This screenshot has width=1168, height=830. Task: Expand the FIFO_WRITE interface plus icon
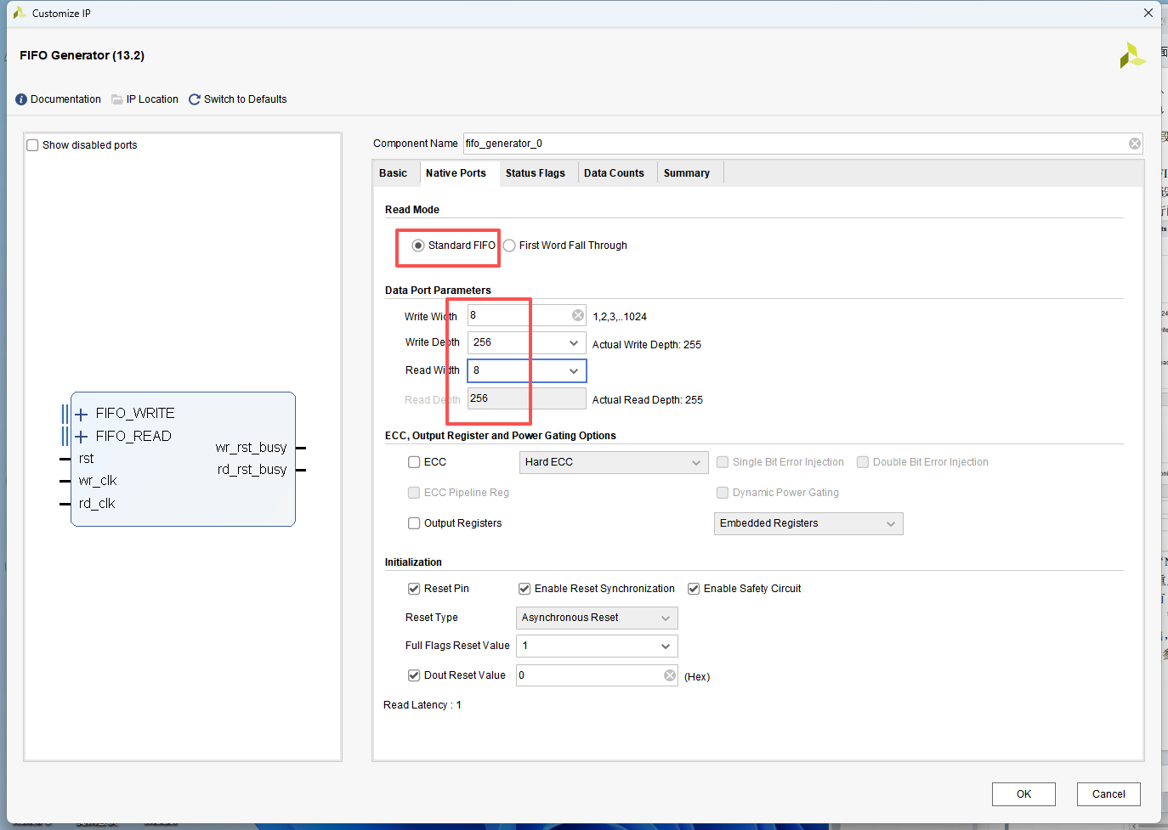[x=82, y=415]
